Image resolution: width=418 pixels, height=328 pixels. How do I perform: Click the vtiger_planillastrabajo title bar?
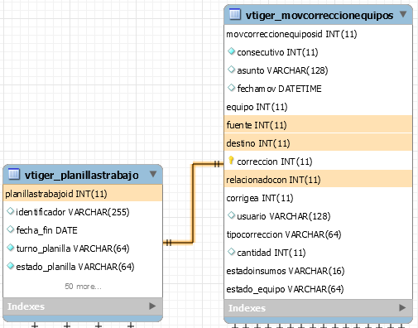(x=83, y=175)
